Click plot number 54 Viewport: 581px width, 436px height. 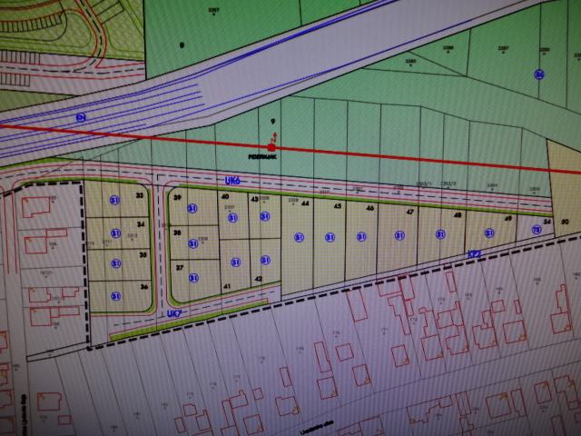[x=547, y=222]
